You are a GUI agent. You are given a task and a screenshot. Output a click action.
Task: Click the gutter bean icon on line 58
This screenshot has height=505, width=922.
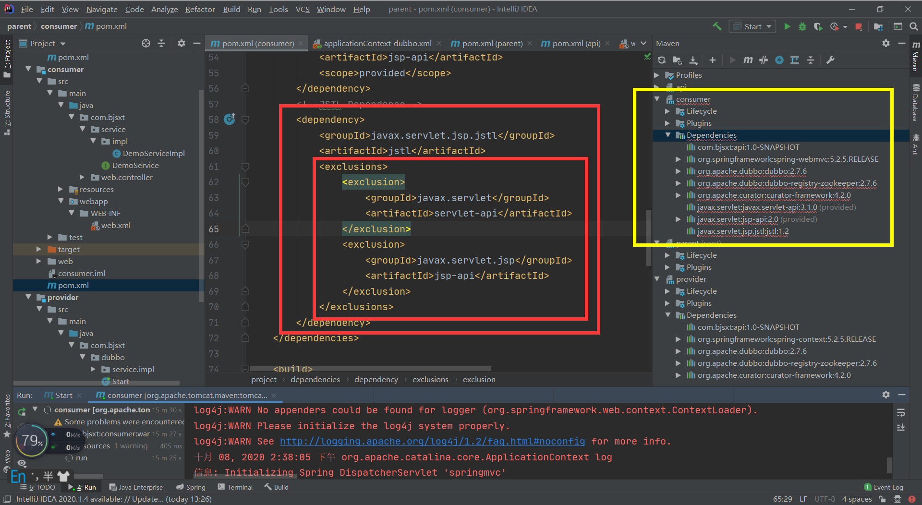[x=230, y=119]
